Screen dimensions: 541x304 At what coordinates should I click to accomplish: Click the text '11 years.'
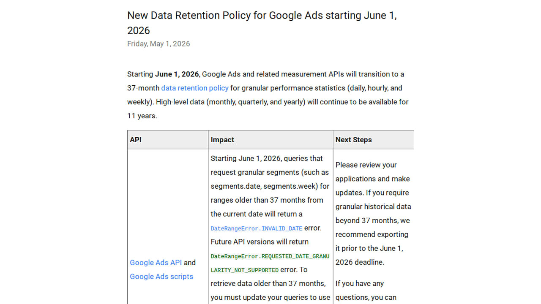coord(142,116)
